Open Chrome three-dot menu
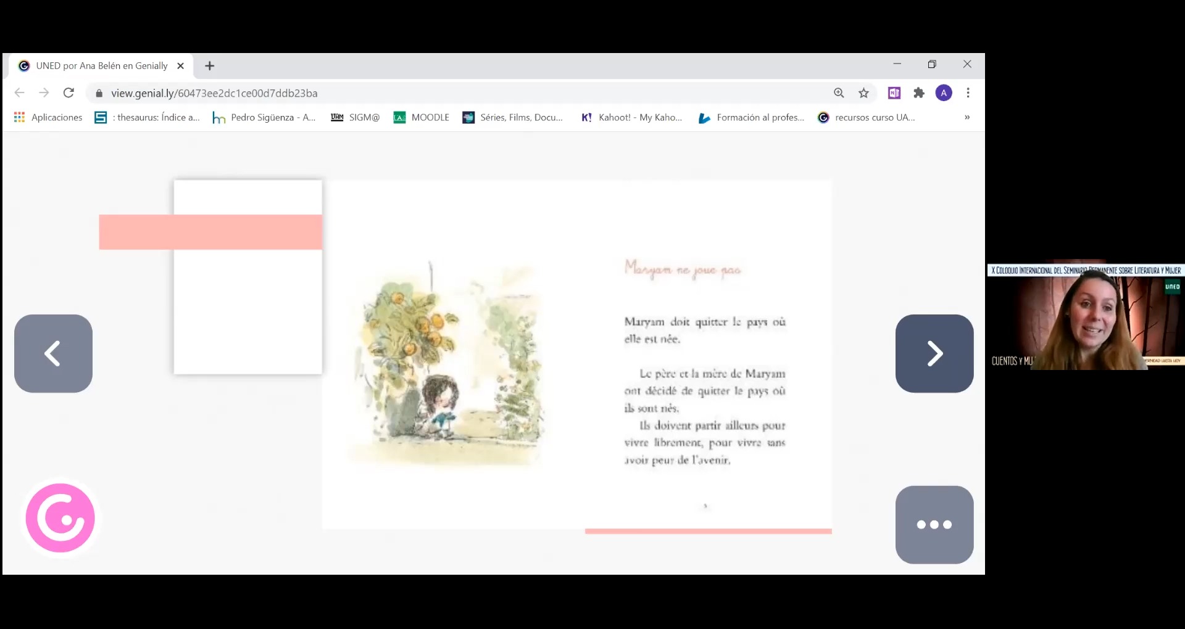 point(968,93)
